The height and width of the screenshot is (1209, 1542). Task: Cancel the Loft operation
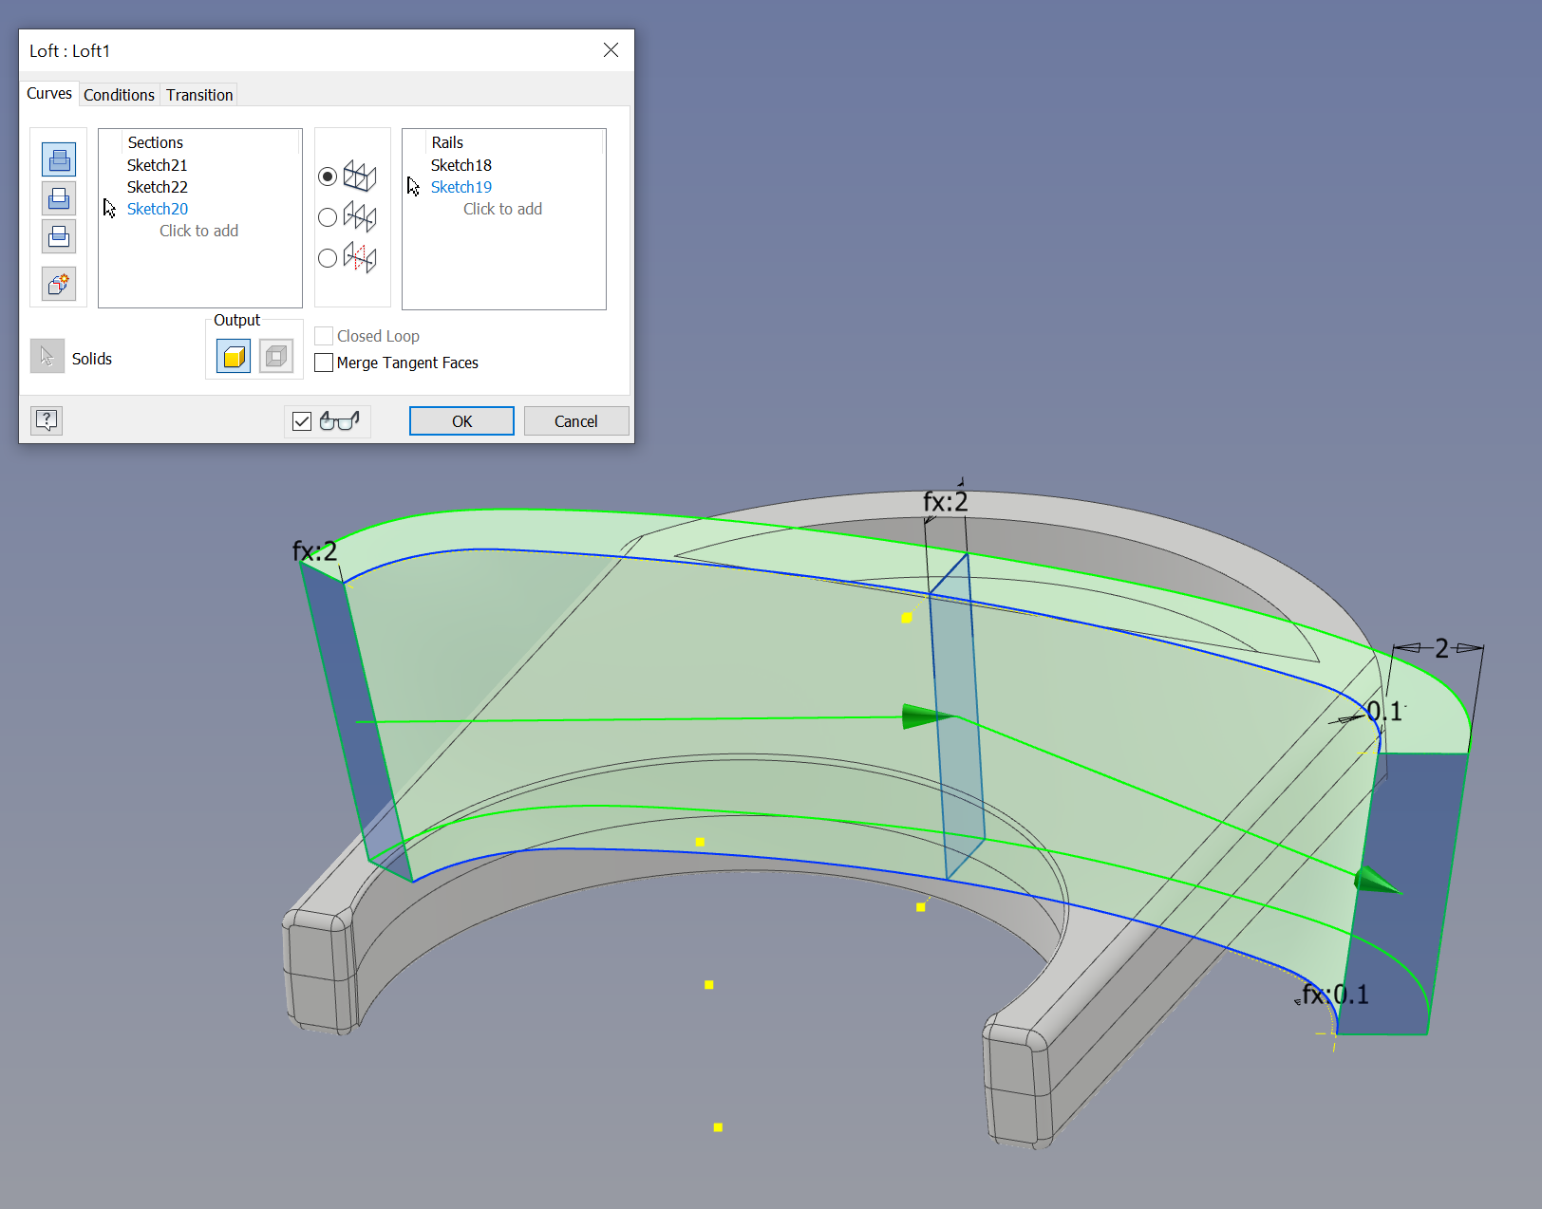(x=575, y=420)
